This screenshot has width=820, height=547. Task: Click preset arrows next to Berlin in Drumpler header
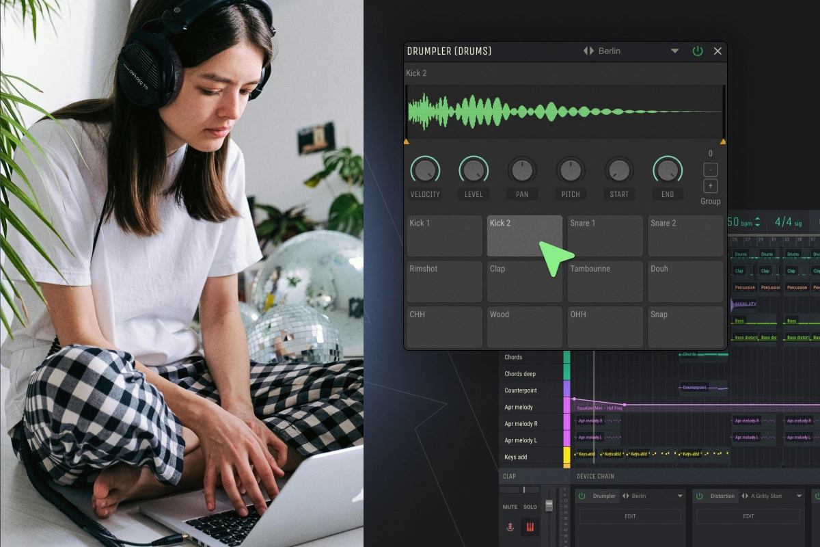pos(588,51)
